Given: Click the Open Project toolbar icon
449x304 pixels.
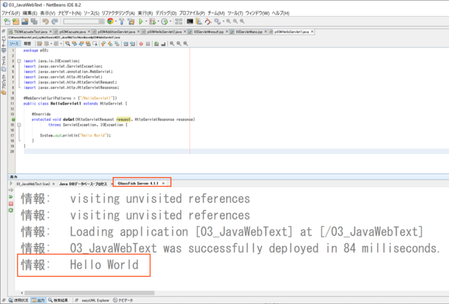Looking at the screenshot, I should pos(25,21).
